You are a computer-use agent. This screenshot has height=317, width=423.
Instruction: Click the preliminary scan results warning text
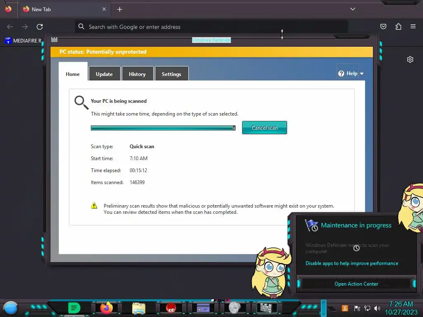coord(219,209)
